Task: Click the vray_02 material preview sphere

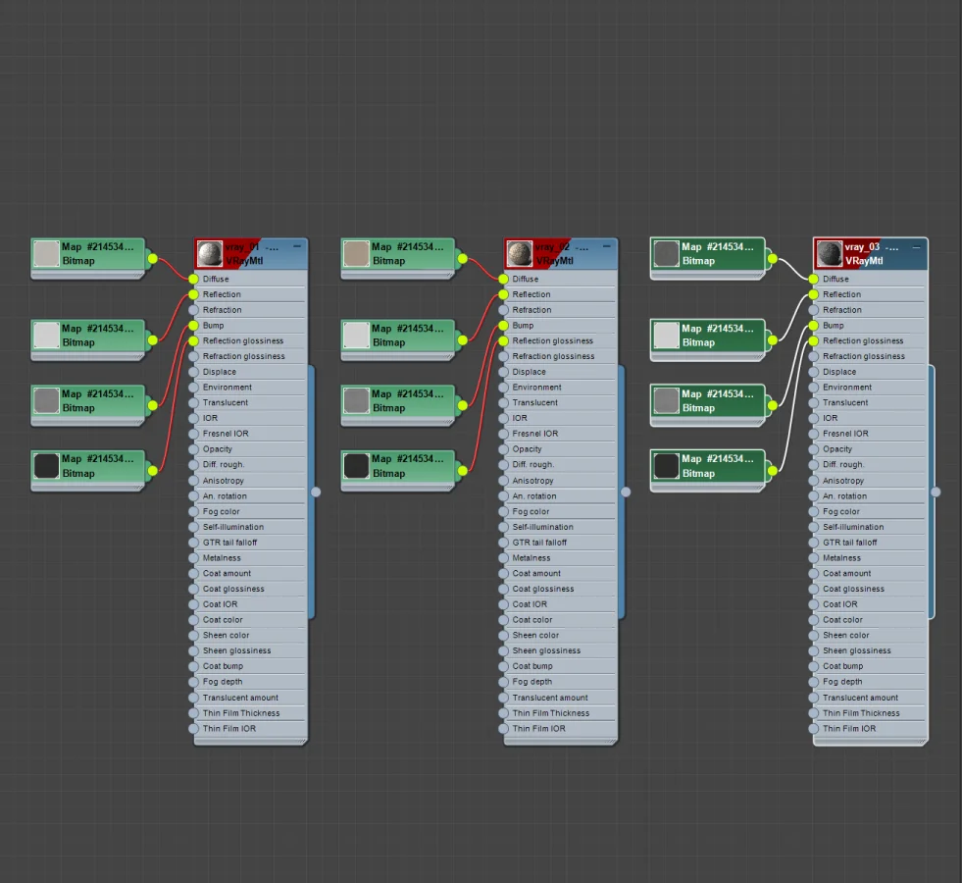Action: click(x=520, y=253)
